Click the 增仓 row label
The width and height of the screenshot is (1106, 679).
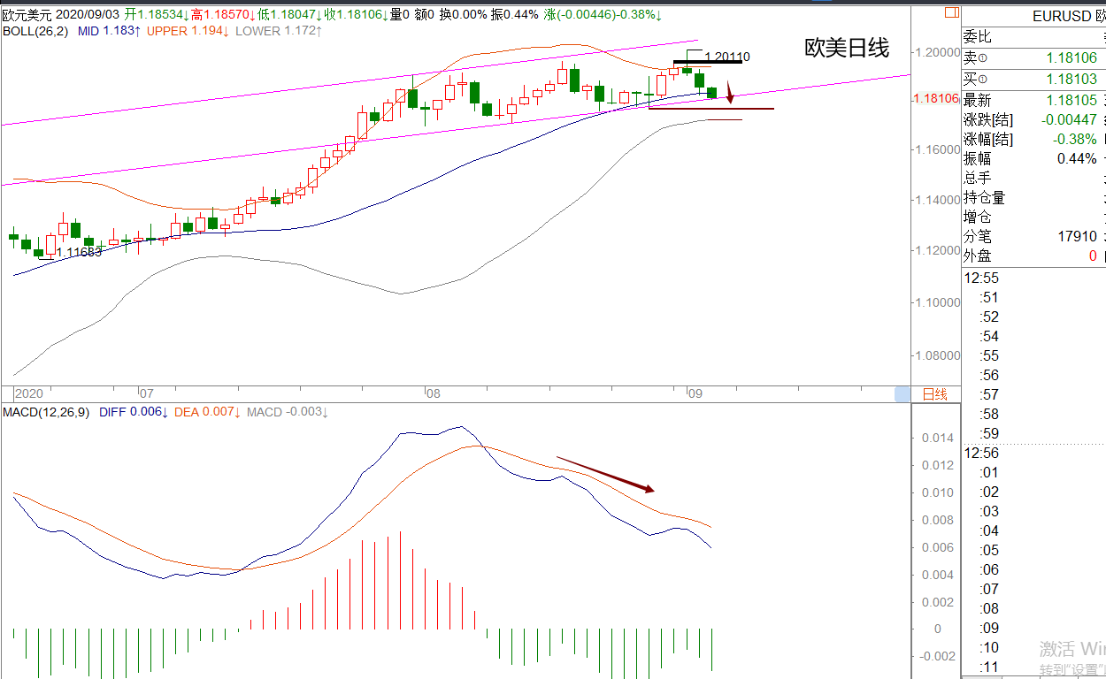coord(977,217)
